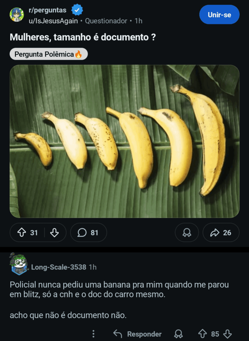Open the post's 81 comments
249x341 pixels.
pos(88,233)
